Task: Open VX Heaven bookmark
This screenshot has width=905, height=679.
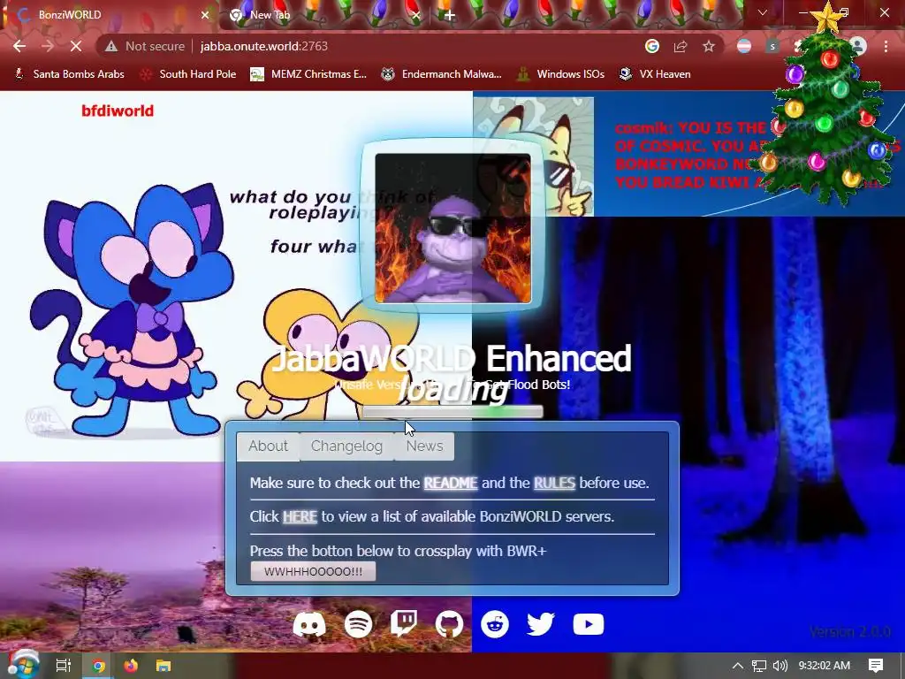Action: tap(655, 74)
